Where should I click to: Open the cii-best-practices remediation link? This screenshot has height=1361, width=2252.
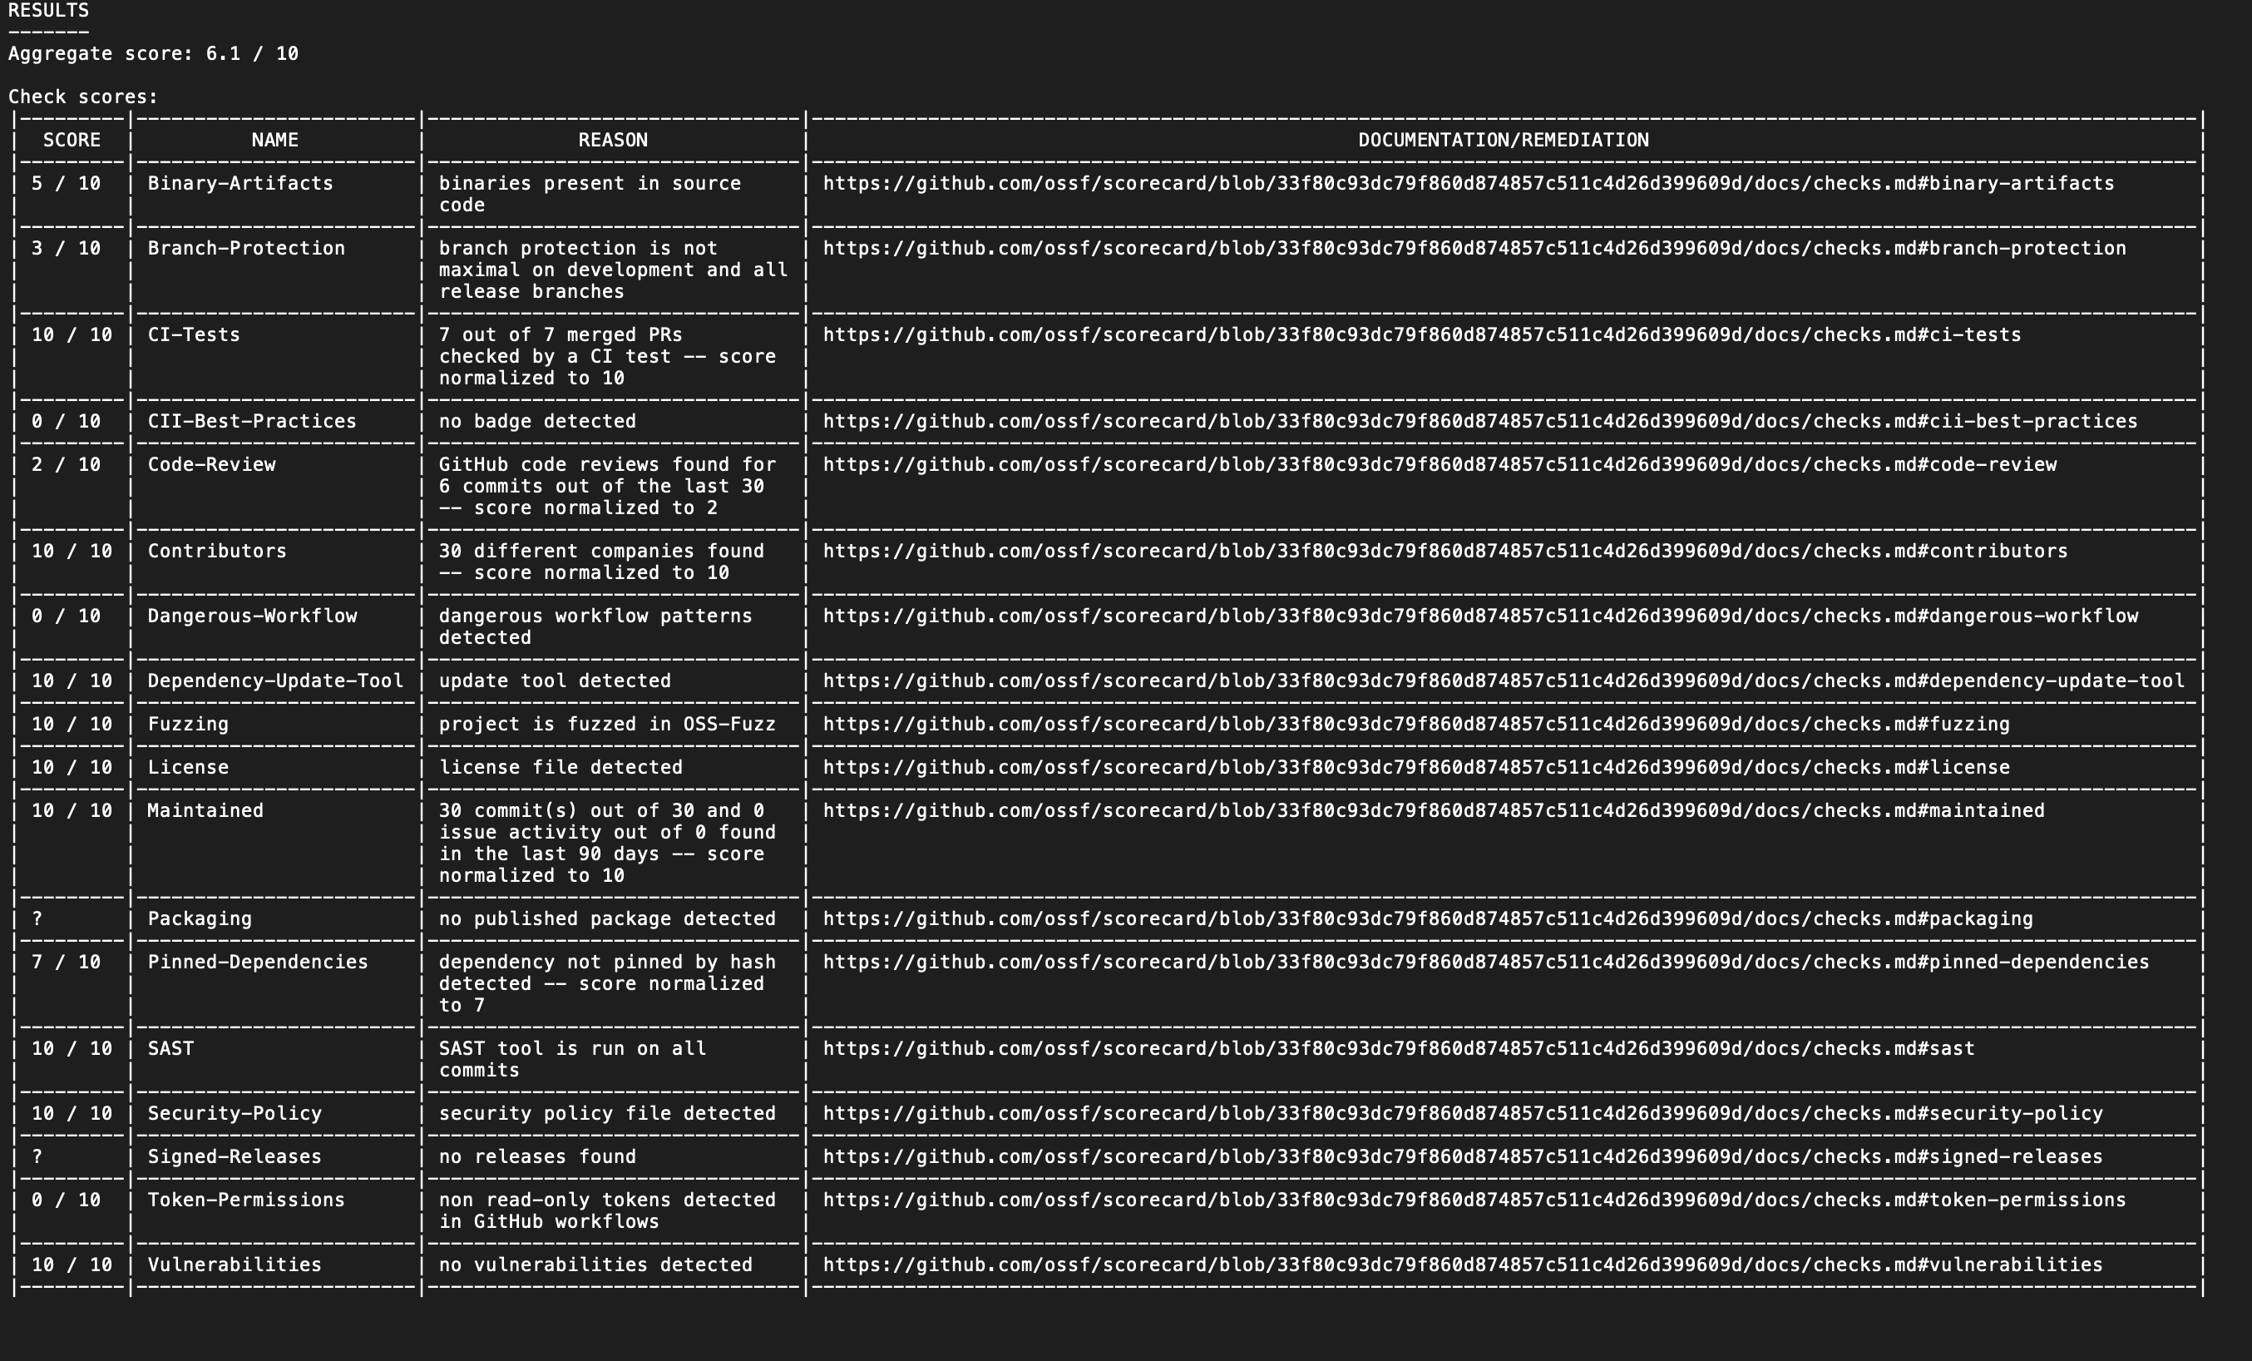[x=1479, y=422]
